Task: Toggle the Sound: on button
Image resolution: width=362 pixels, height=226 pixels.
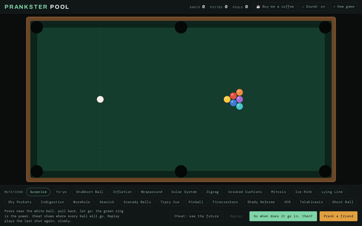Action: 313,7
